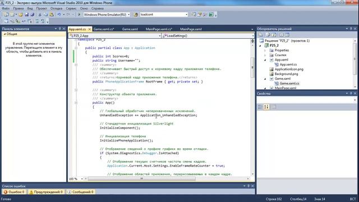
Task: Cut selection with the scissors icon
Action: [40, 15]
